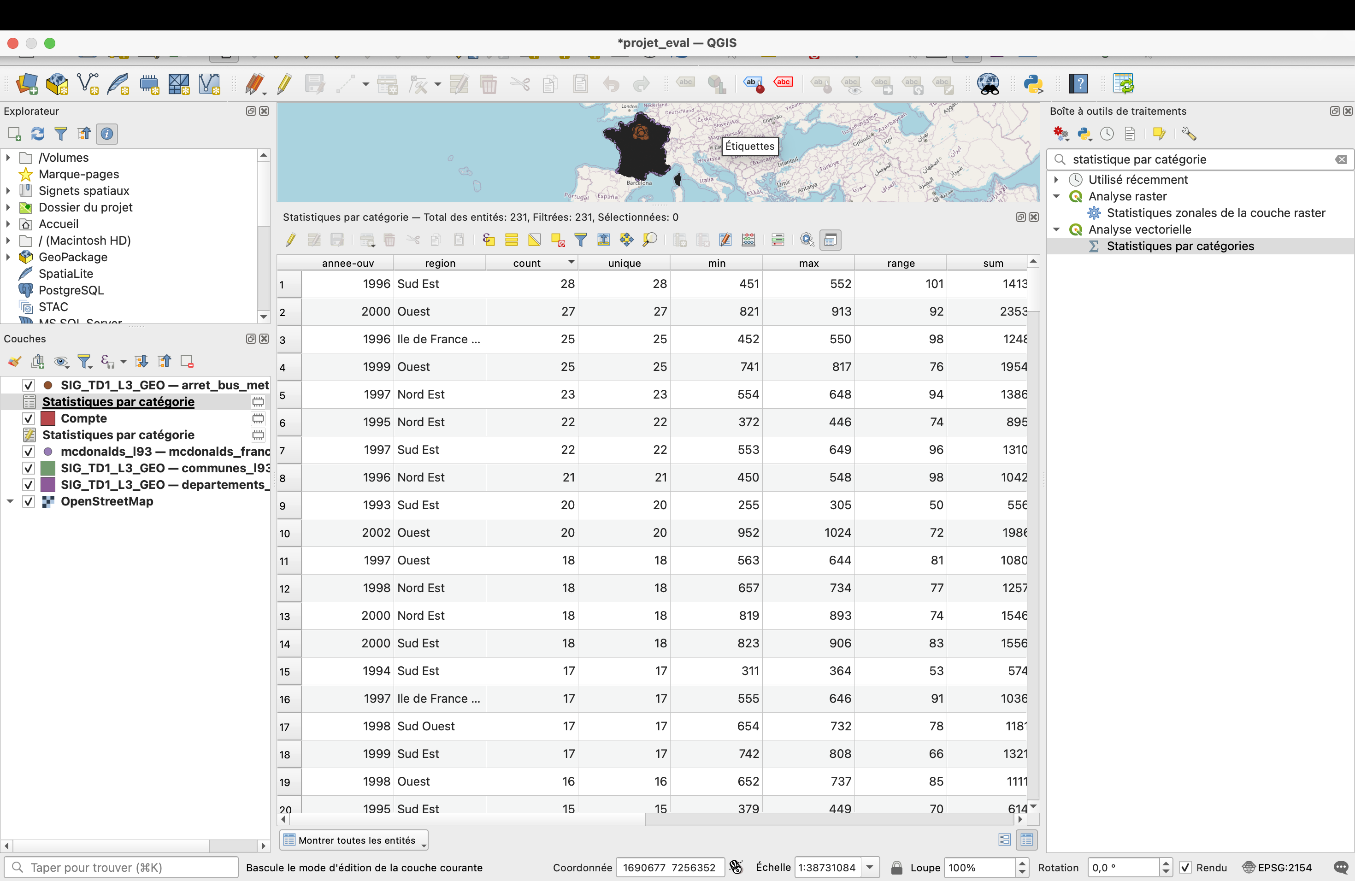The width and height of the screenshot is (1355, 881).
Task: Expand the GeoPackage entry in Explorateur
Action: [8, 257]
